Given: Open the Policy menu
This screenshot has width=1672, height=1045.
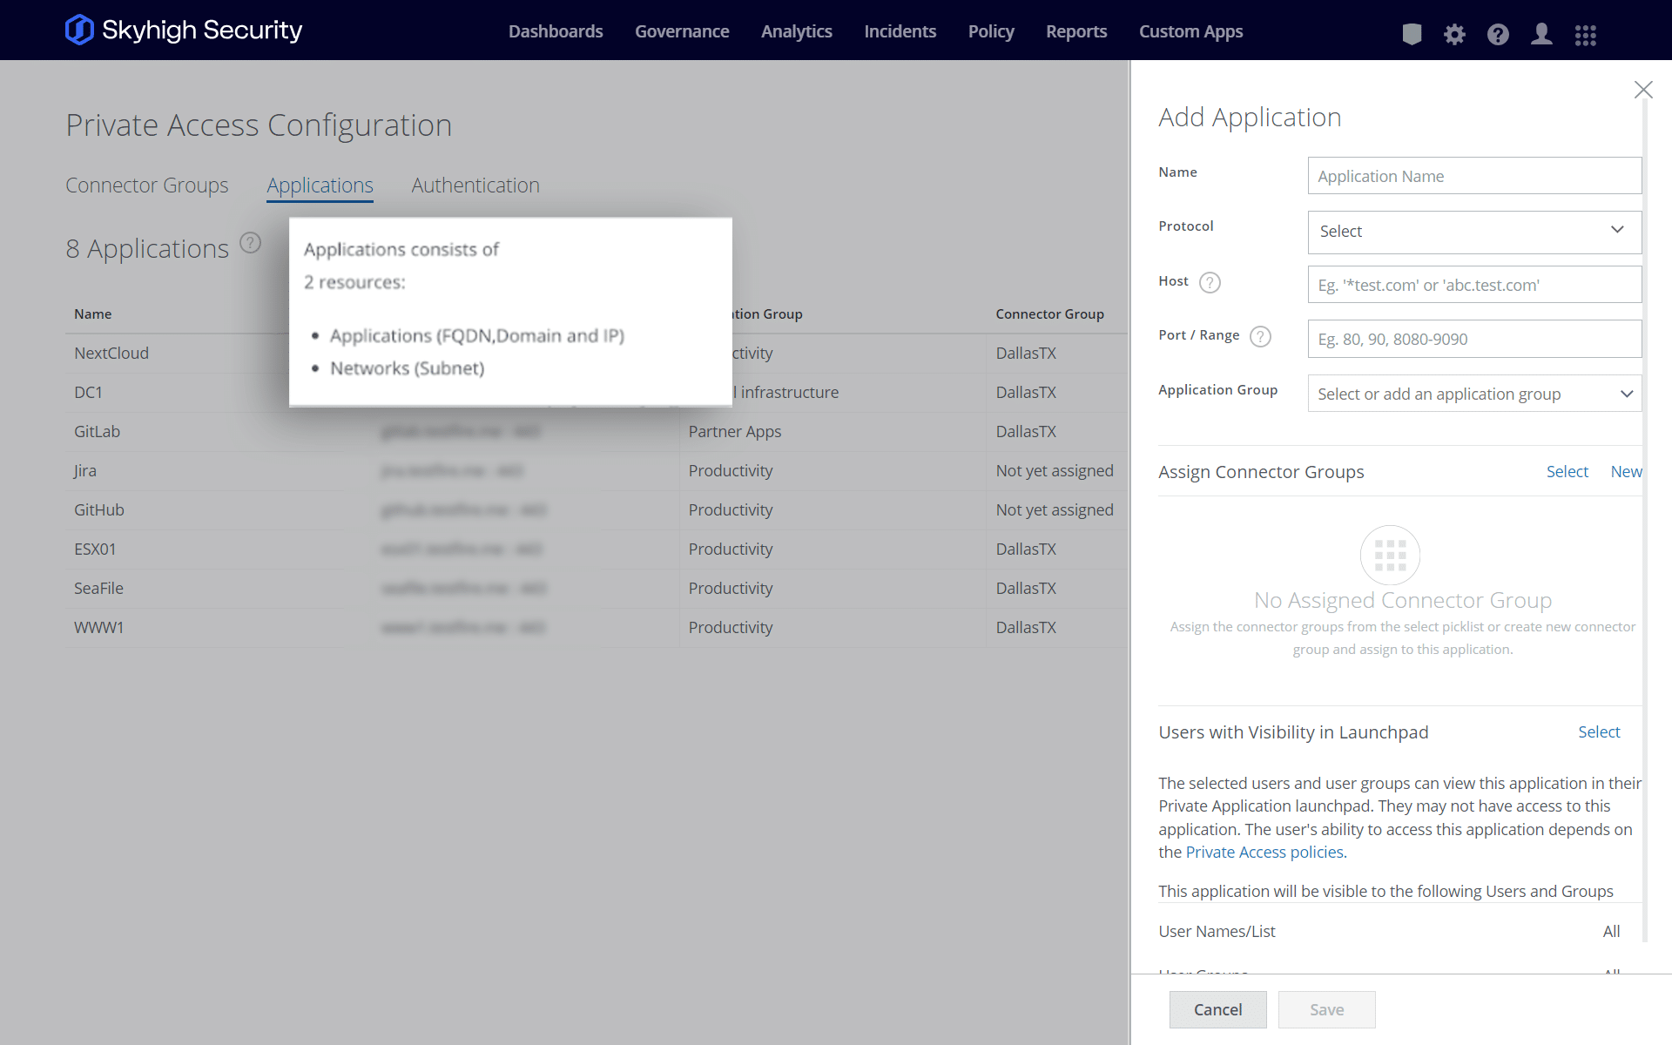Looking at the screenshot, I should (x=991, y=31).
